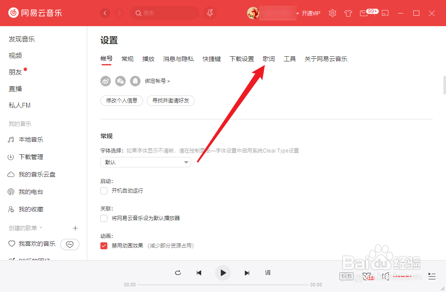Enable 开机自动运行 checkbox
Screen dimensions: 446x292
104,190
